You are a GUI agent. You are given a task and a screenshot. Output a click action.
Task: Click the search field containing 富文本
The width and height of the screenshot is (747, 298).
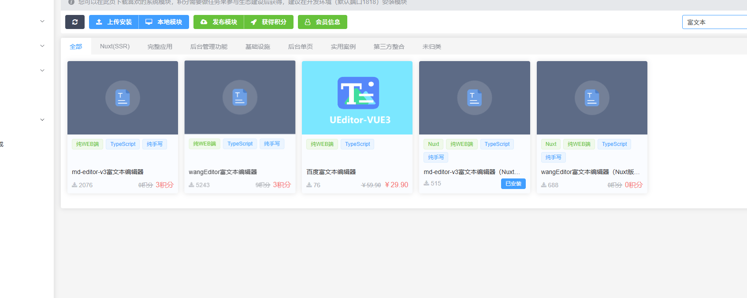[x=714, y=22]
